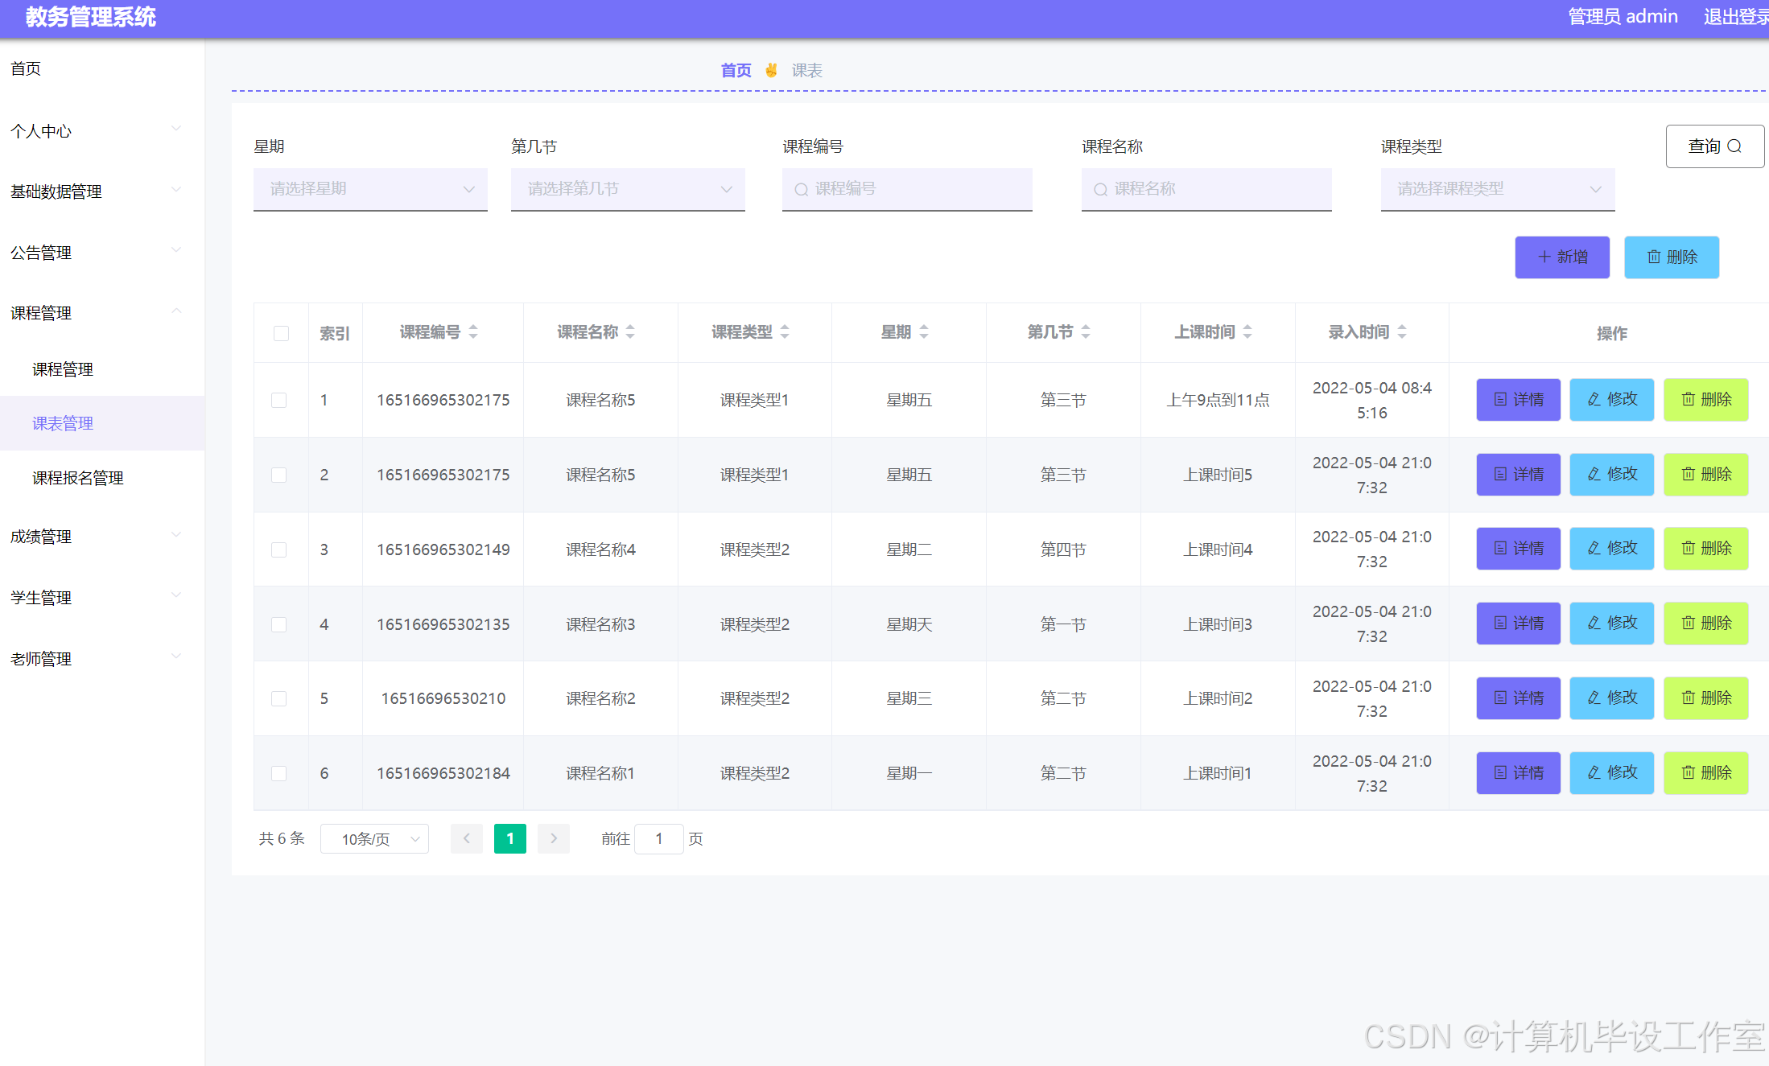The image size is (1769, 1066).
Task: Click the trash icon on top 删除 button
Action: (1655, 257)
